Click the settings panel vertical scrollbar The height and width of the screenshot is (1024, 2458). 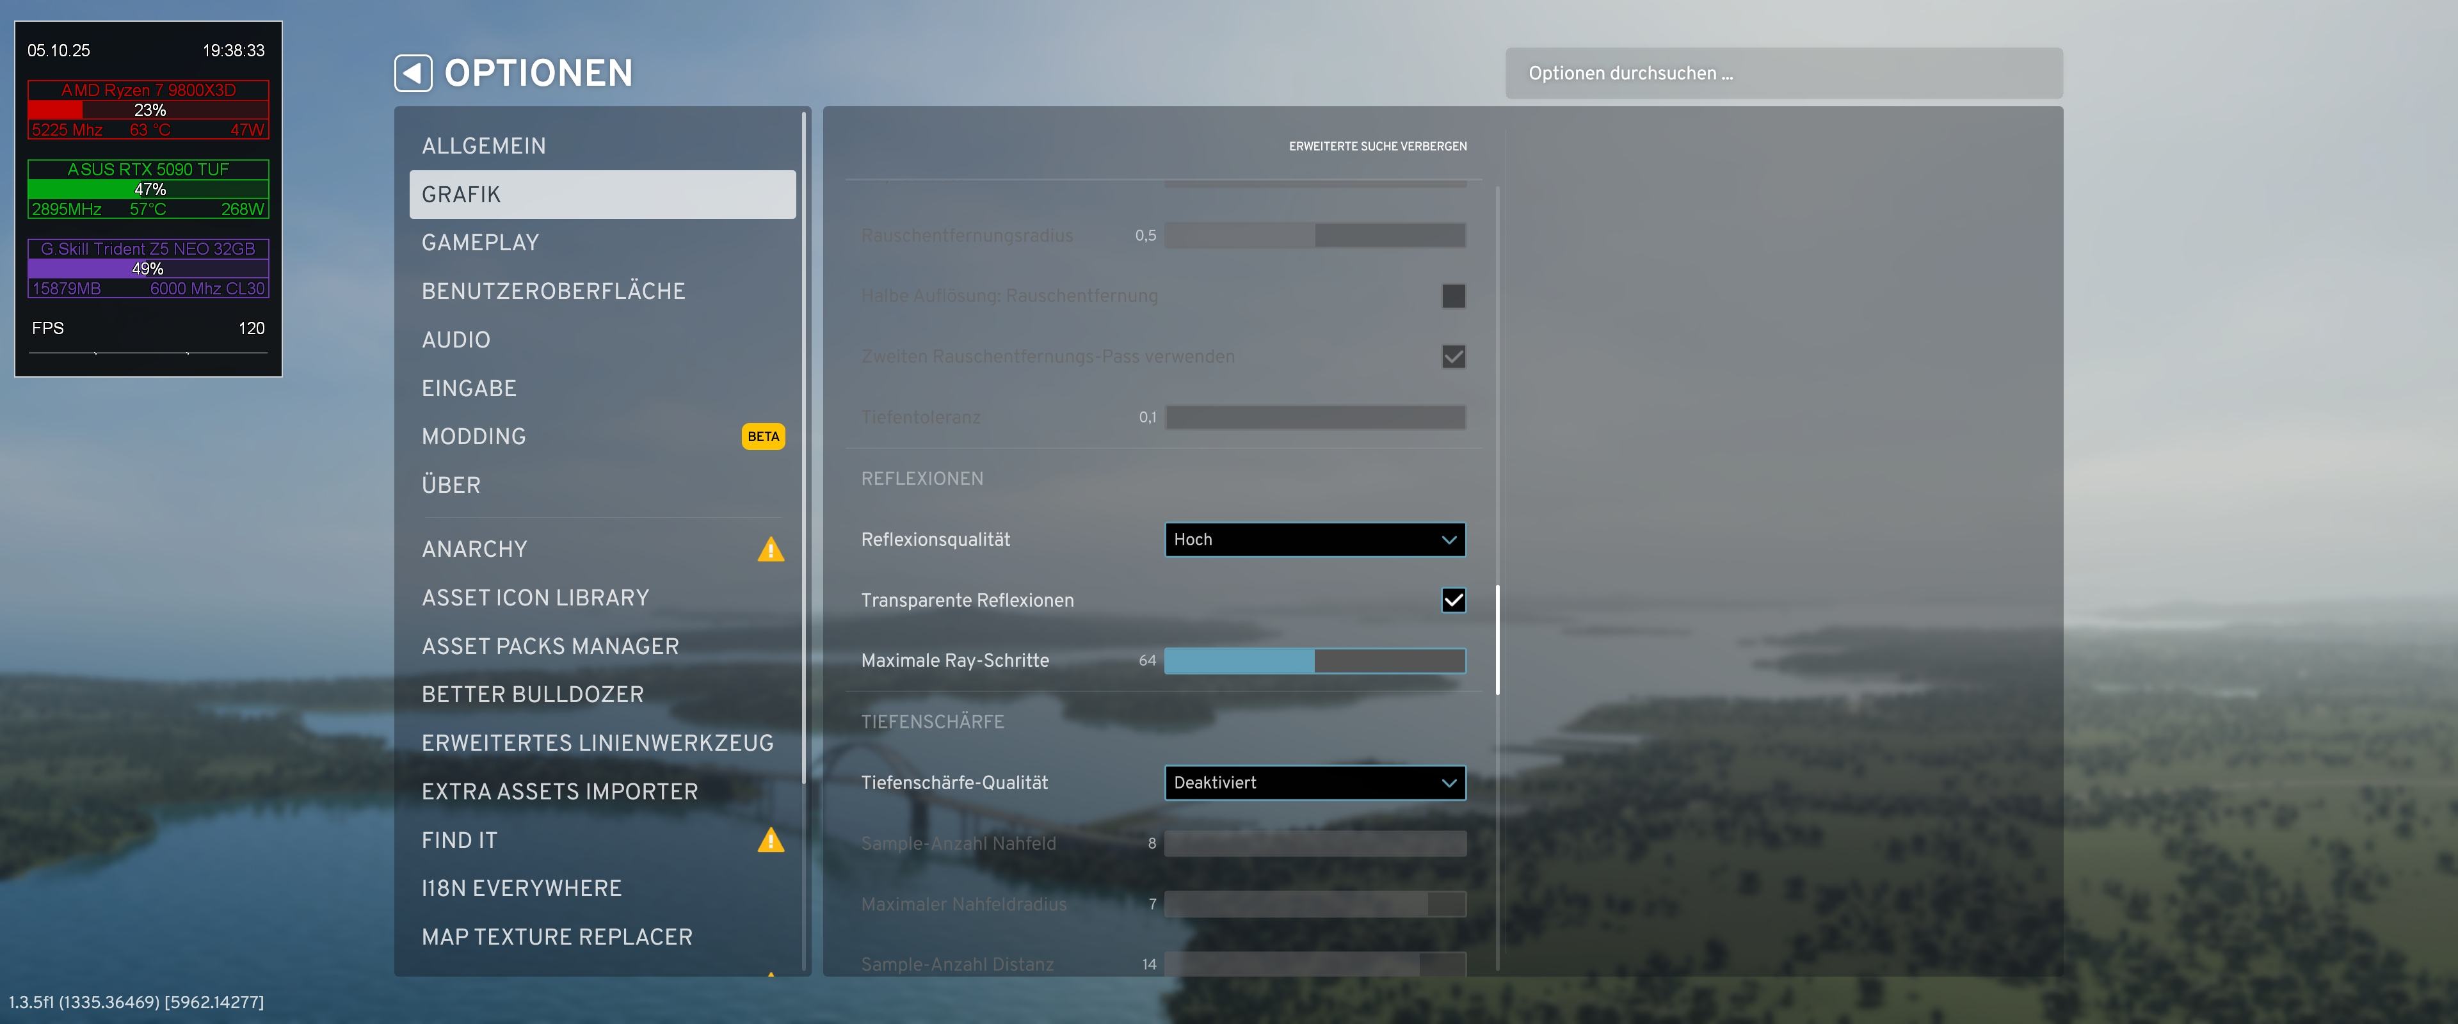1497,639
